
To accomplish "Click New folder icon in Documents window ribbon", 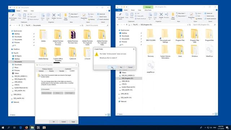I will 66,17.
